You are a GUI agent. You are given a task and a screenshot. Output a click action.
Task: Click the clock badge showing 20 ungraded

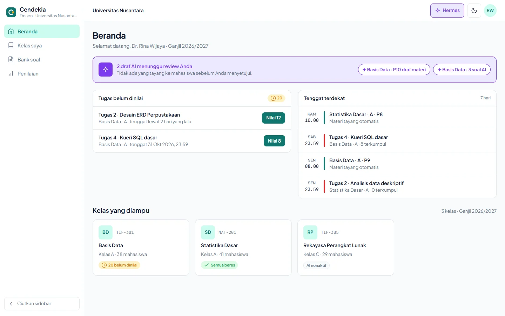click(x=276, y=98)
